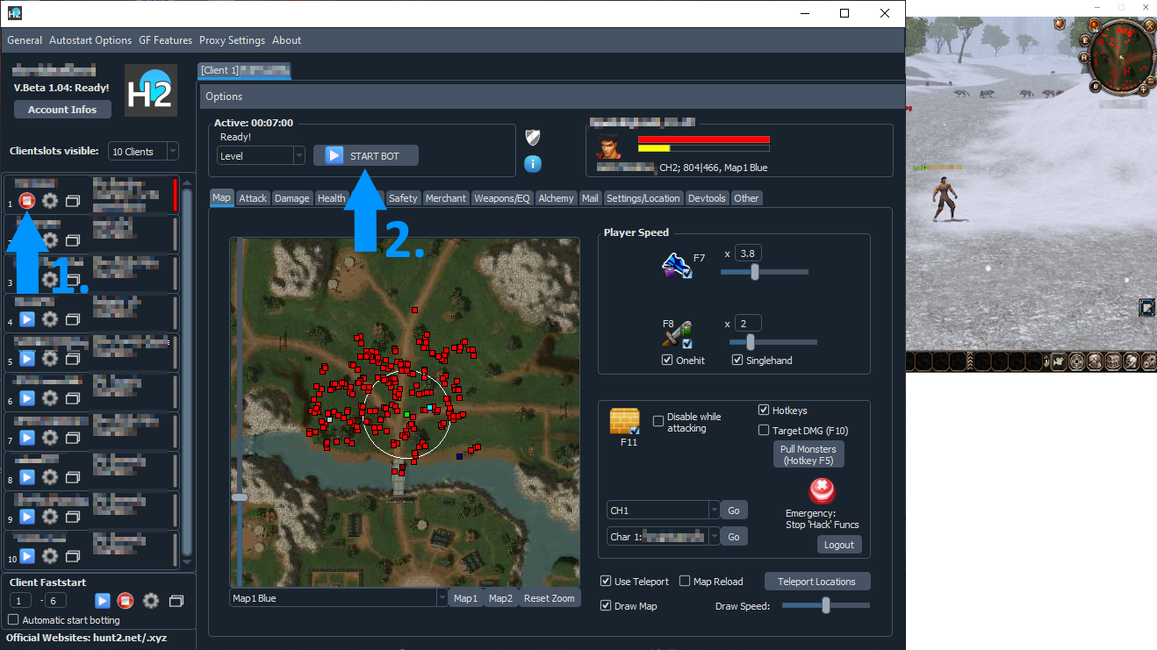This screenshot has height=650, width=1157.
Task: Open the Autostart Options menu
Action: click(90, 40)
